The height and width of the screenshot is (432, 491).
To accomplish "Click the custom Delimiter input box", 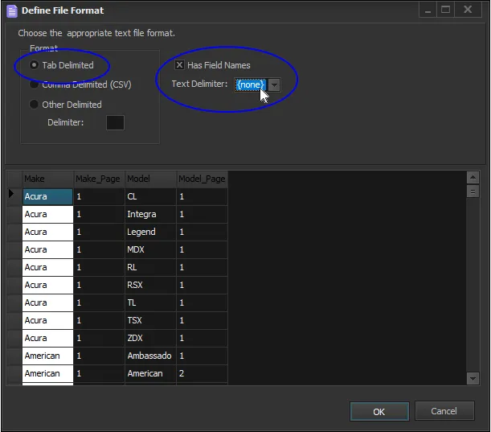I will [116, 122].
